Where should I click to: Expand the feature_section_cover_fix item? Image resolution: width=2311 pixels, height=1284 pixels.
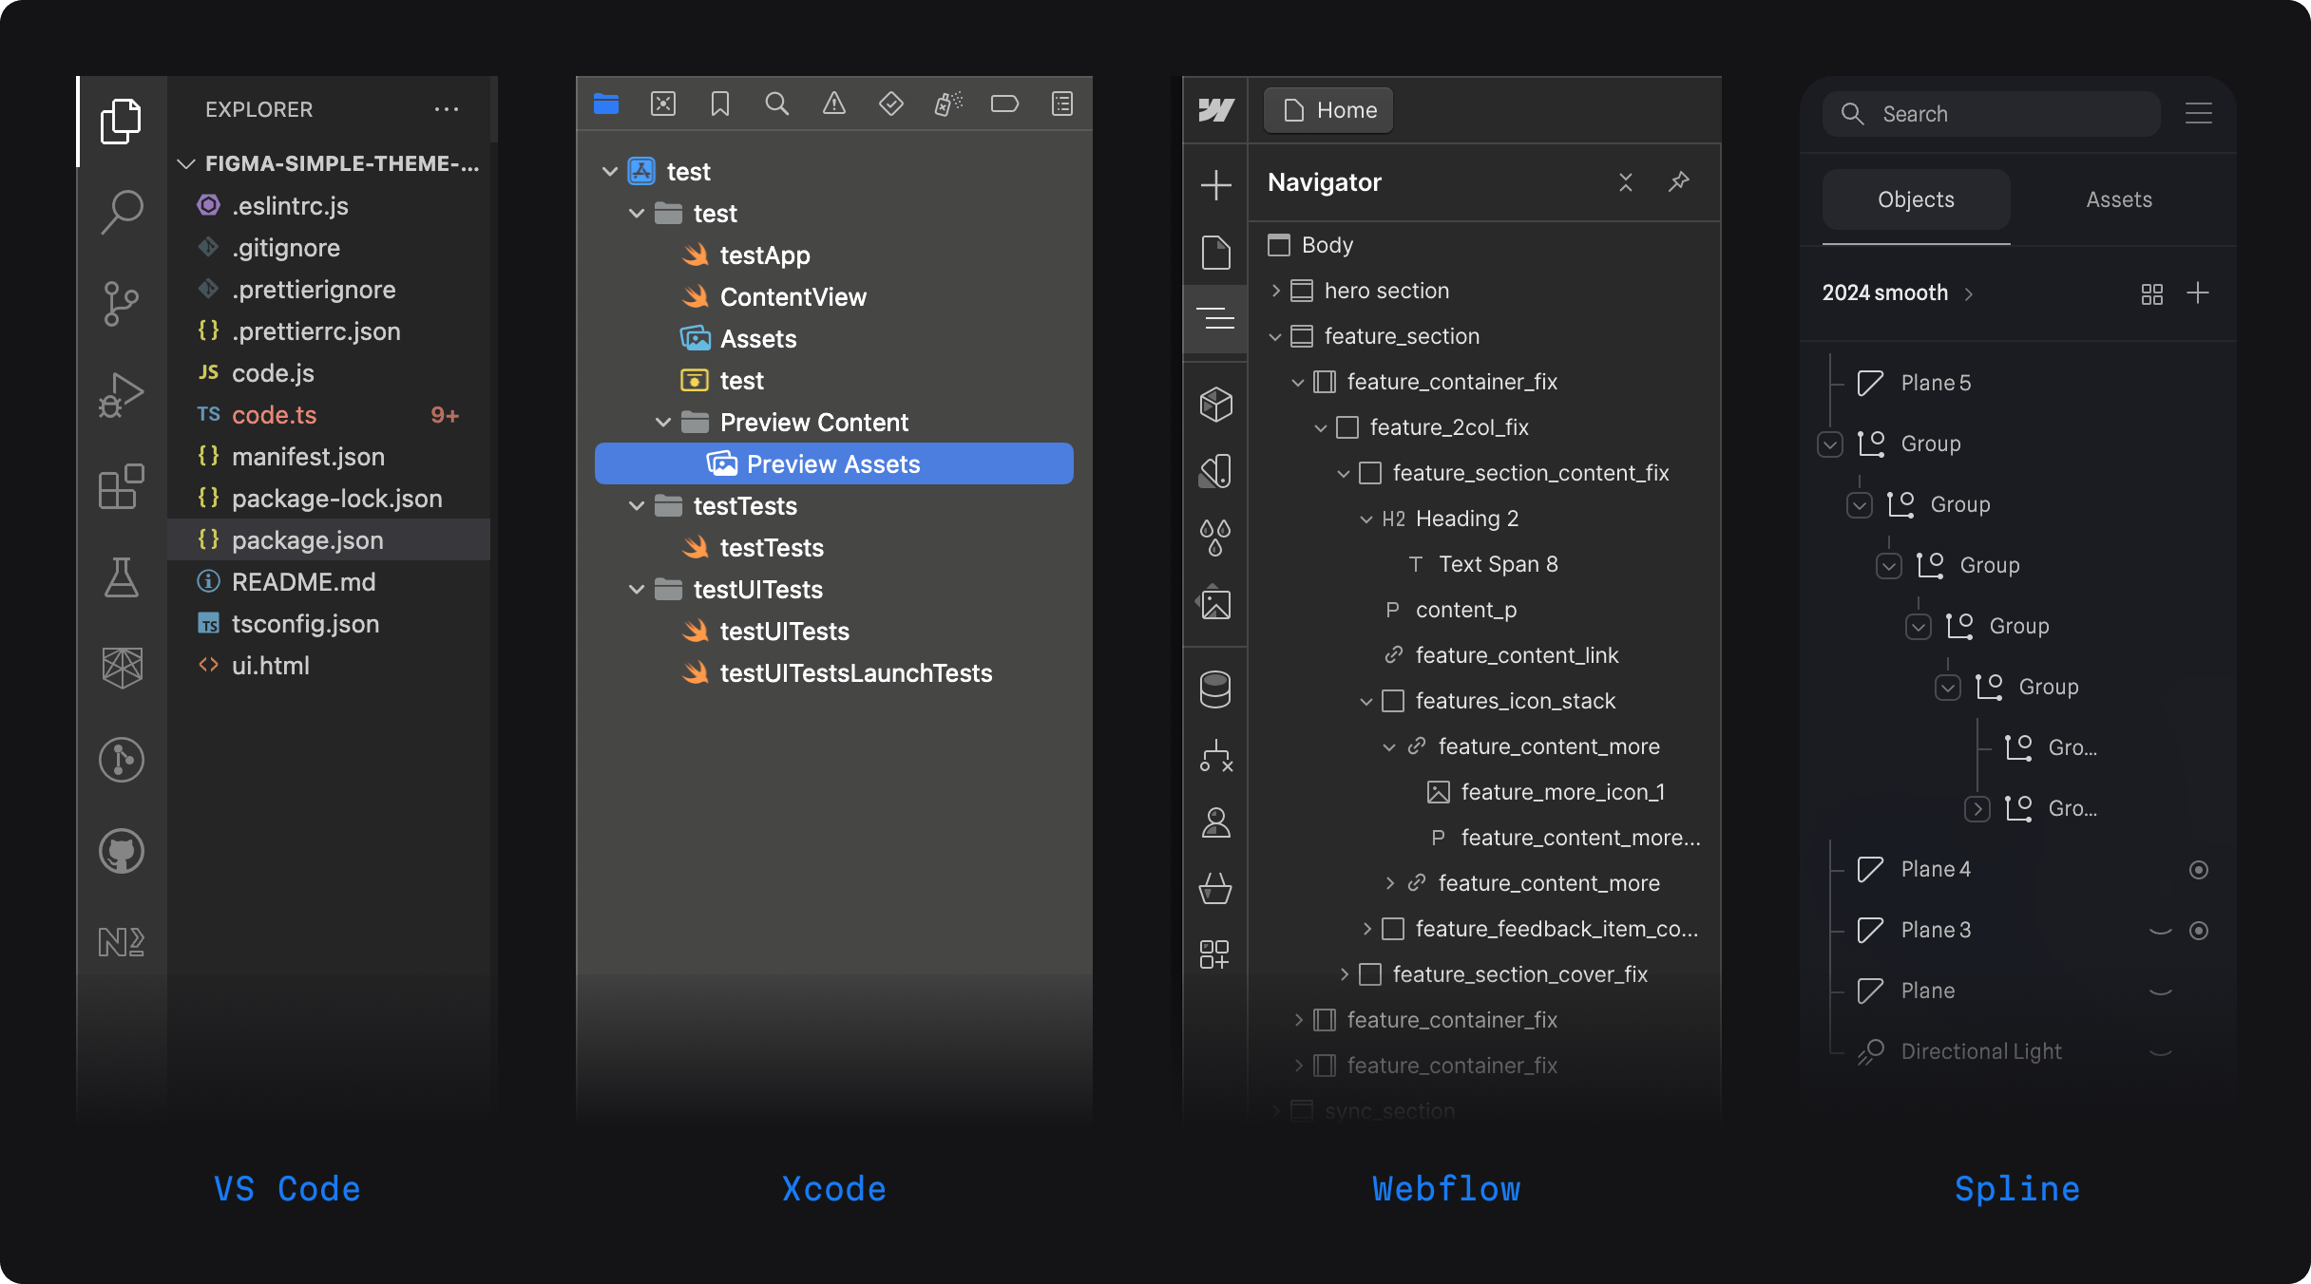(1345, 973)
